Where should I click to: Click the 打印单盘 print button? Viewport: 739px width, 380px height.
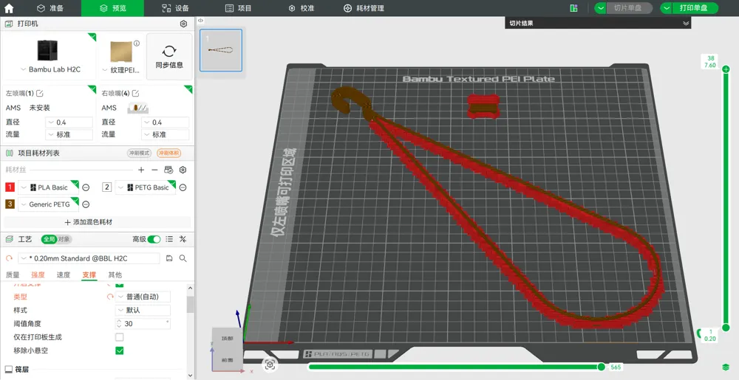pos(695,8)
